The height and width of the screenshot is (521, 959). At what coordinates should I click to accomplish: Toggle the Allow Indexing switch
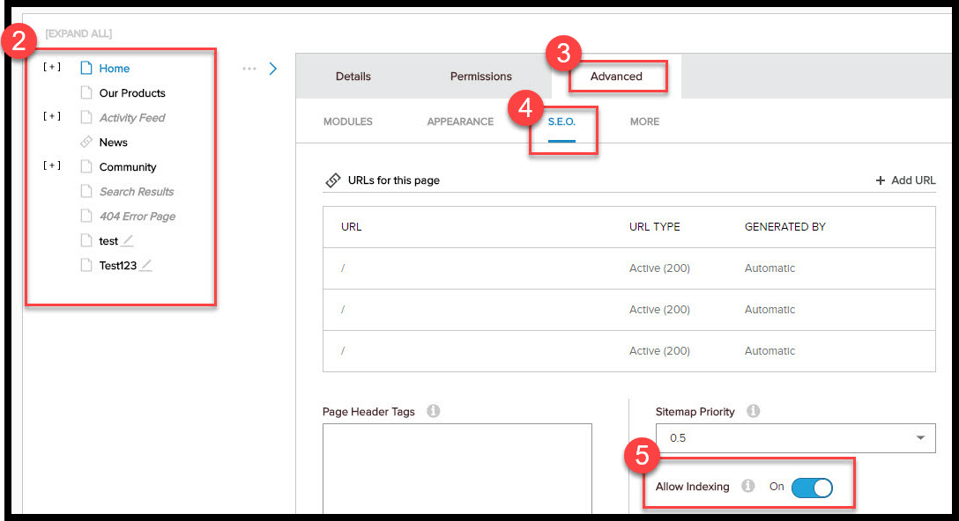point(812,488)
